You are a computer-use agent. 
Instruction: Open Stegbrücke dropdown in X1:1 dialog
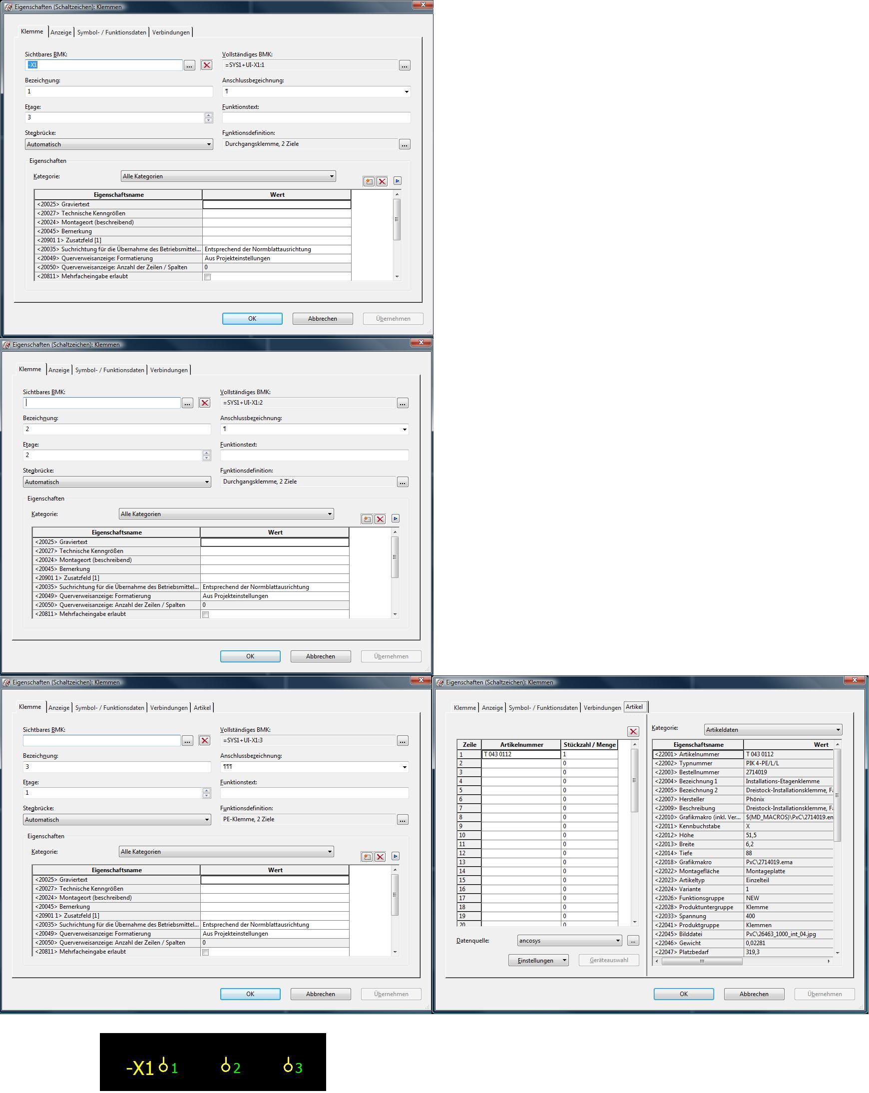pyautogui.click(x=118, y=144)
